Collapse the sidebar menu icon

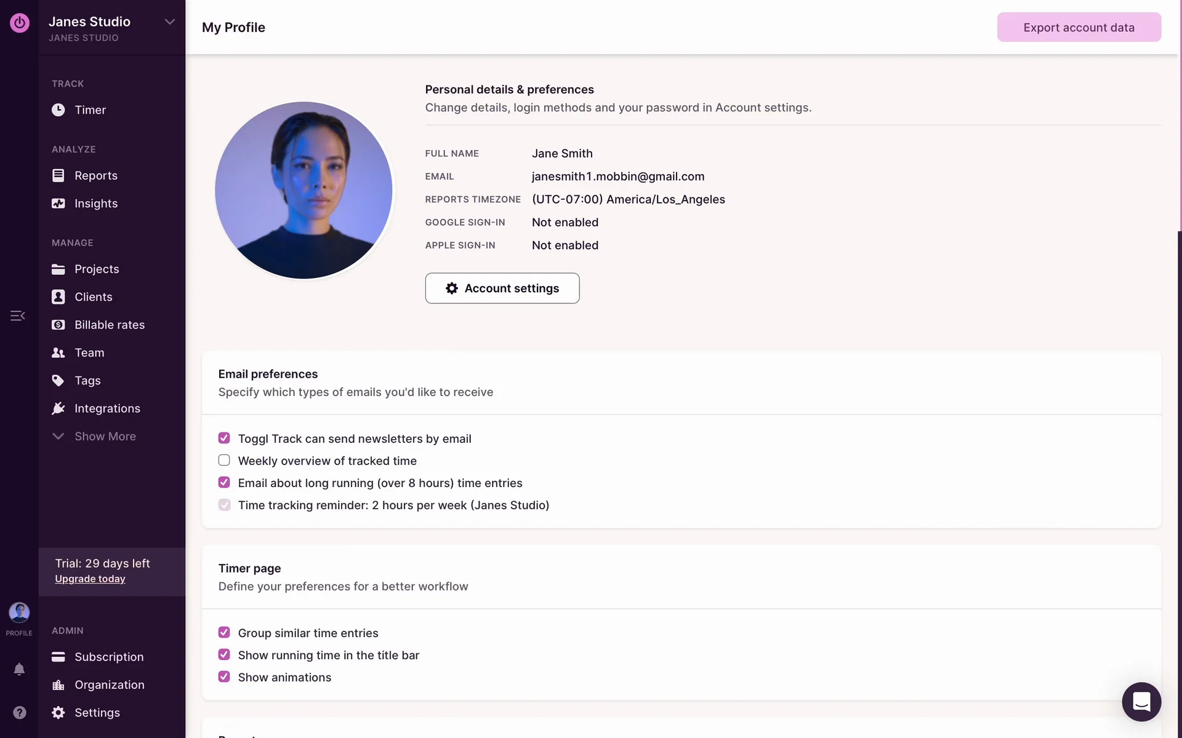(17, 315)
